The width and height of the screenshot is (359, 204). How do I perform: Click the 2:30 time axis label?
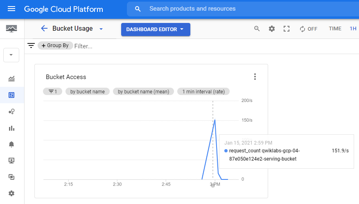(117, 184)
